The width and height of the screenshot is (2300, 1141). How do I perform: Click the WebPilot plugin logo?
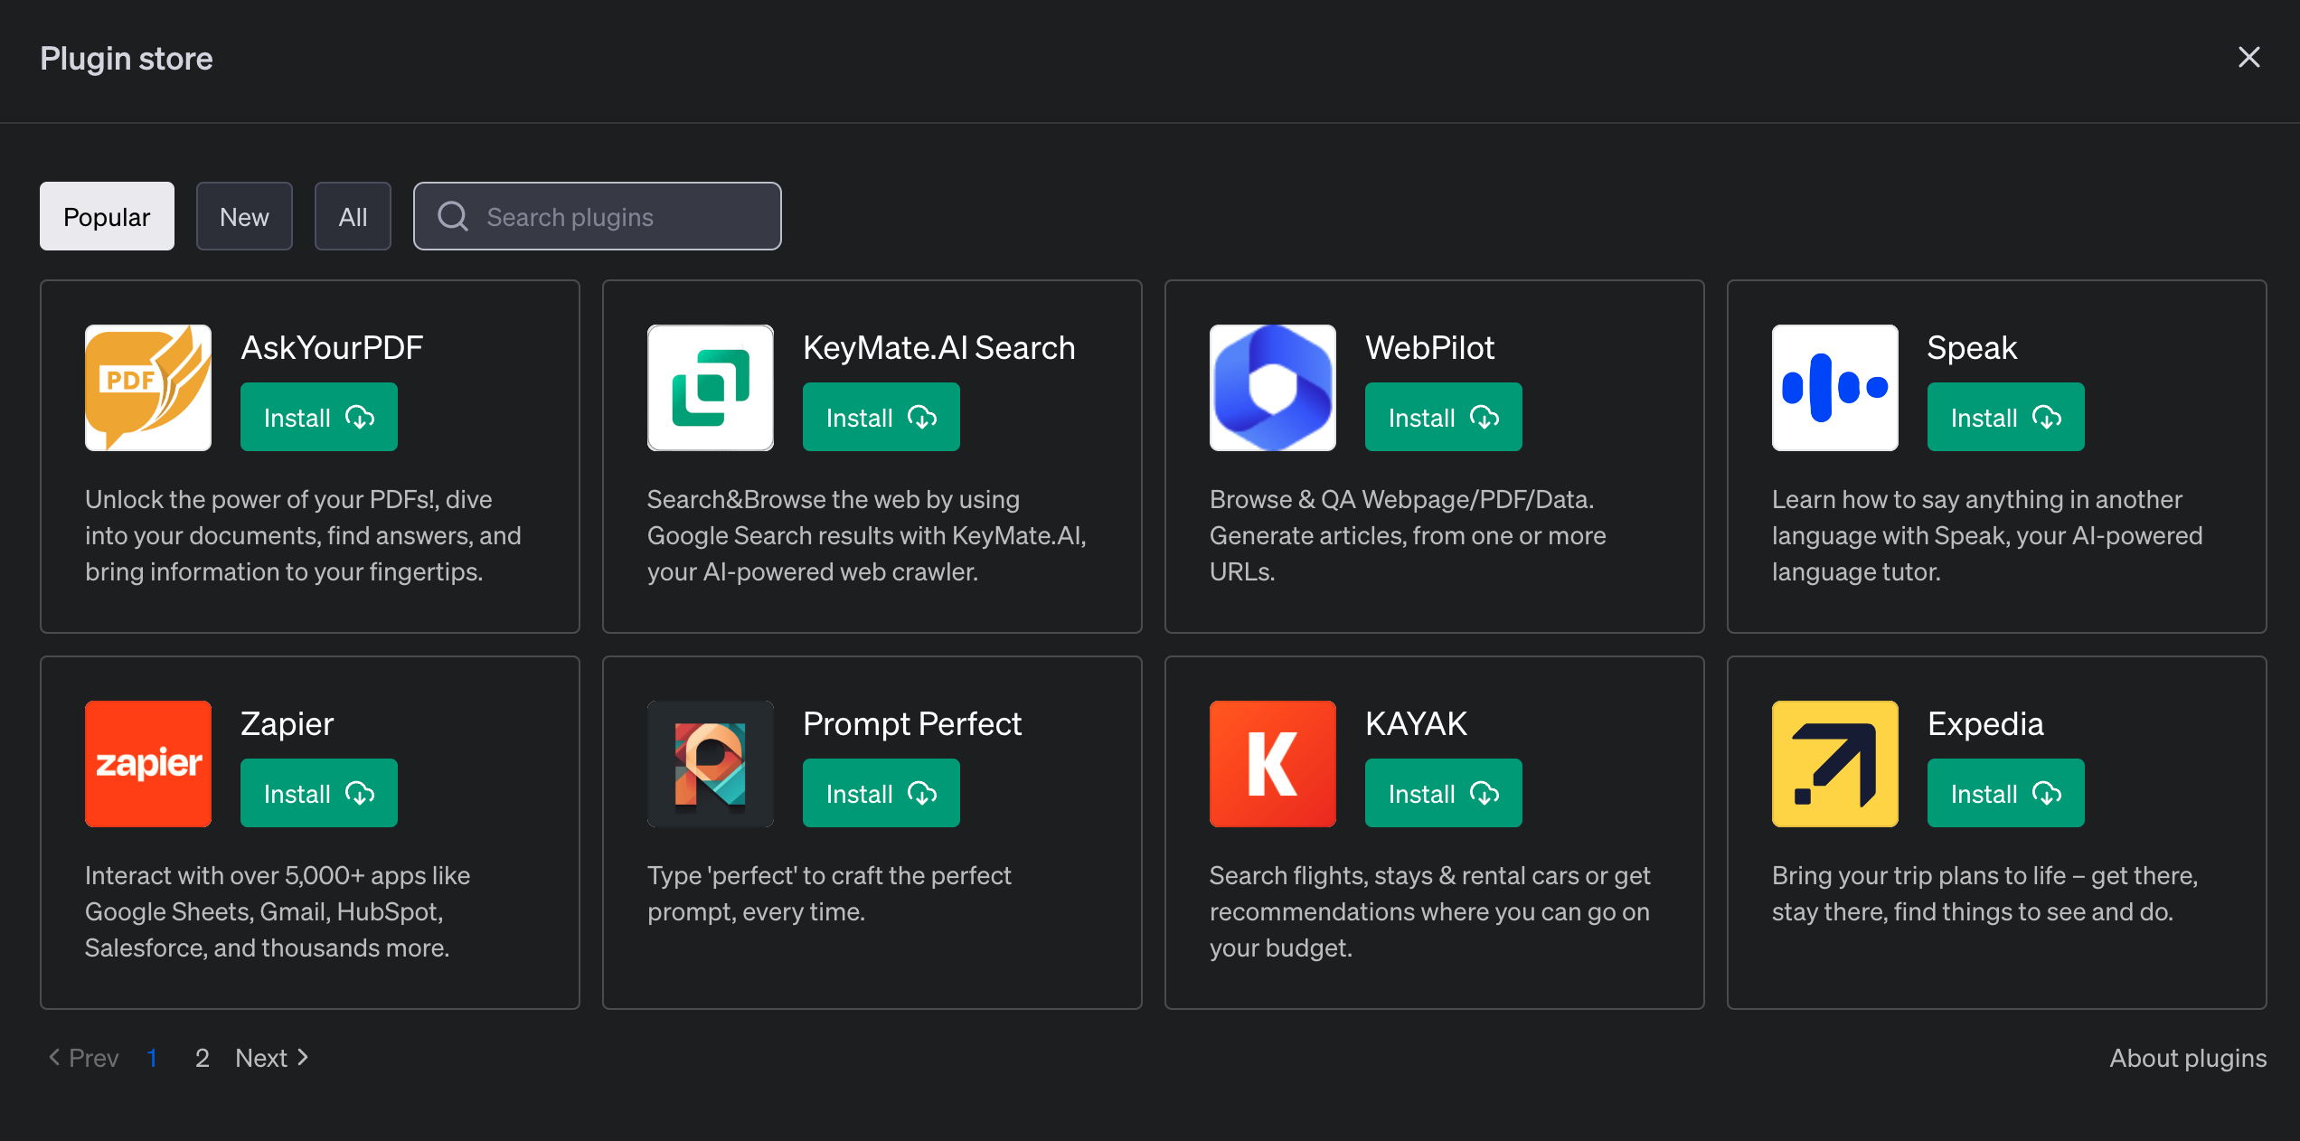[x=1273, y=388]
